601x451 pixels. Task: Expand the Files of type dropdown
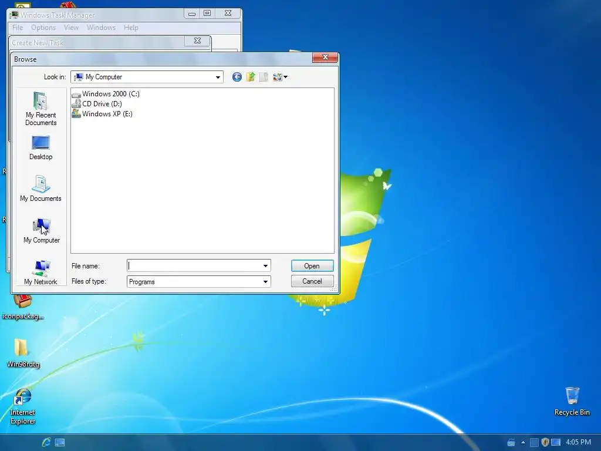tap(265, 282)
